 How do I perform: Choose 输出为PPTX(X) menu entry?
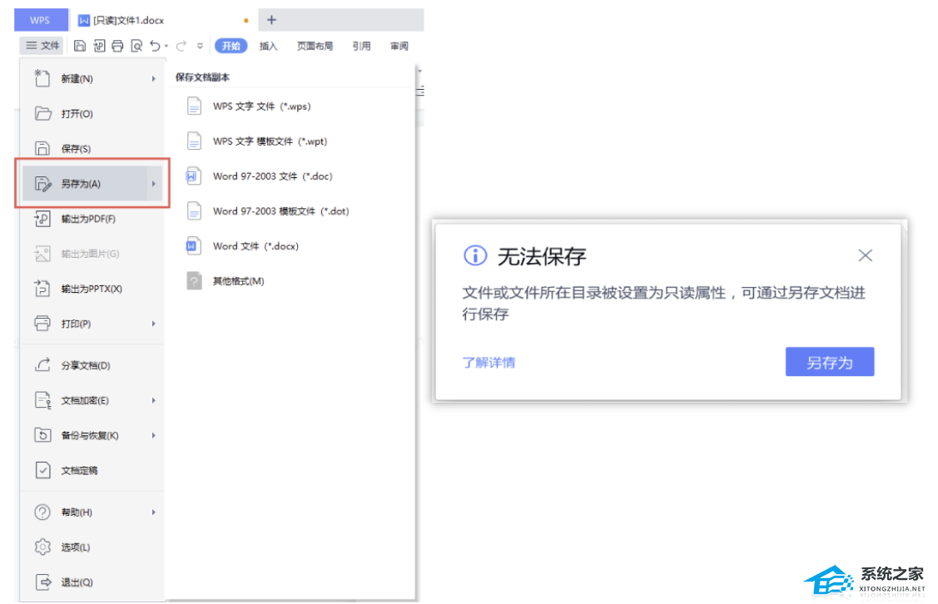point(92,289)
